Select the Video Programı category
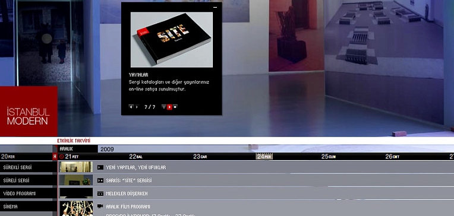This screenshot has width=454, height=216. point(28,193)
